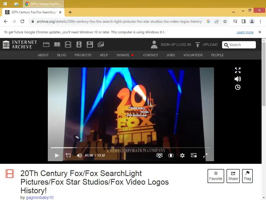Open the Video film strip icon
This screenshot has height=200, width=266.
tap(68, 45)
